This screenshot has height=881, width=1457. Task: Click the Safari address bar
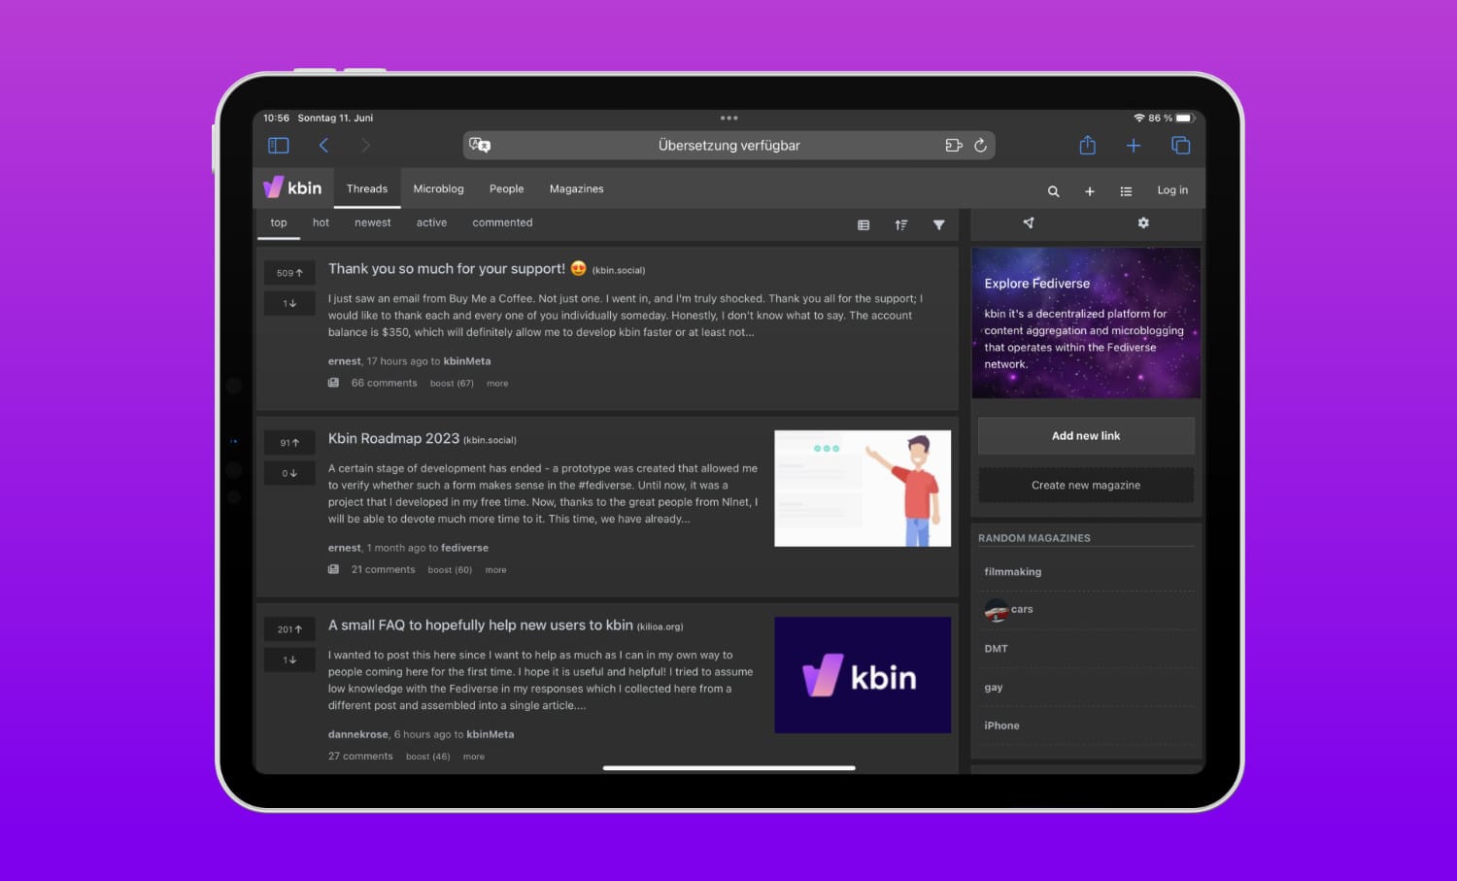[x=729, y=146]
